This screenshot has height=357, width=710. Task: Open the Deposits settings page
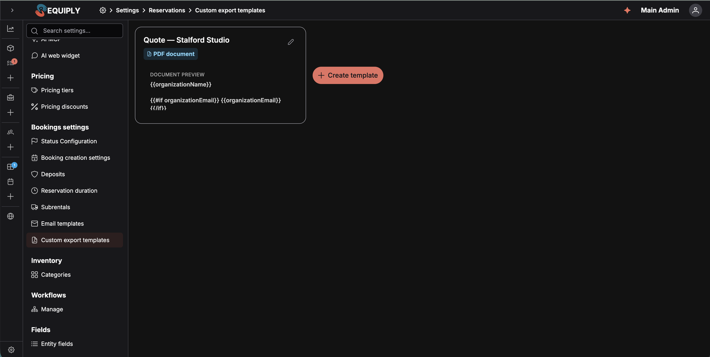pyautogui.click(x=75, y=174)
